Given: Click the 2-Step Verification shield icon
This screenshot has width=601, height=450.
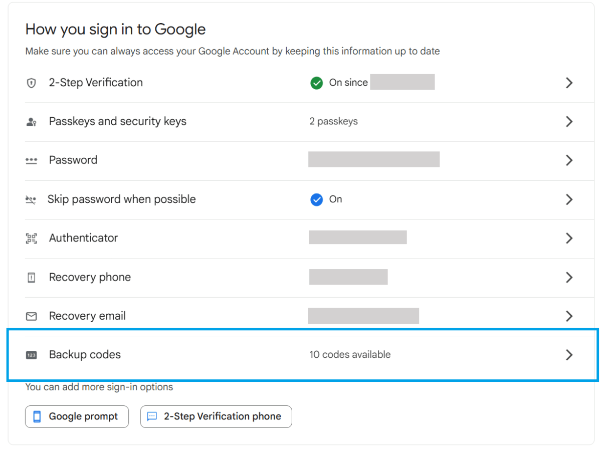Looking at the screenshot, I should 31,83.
